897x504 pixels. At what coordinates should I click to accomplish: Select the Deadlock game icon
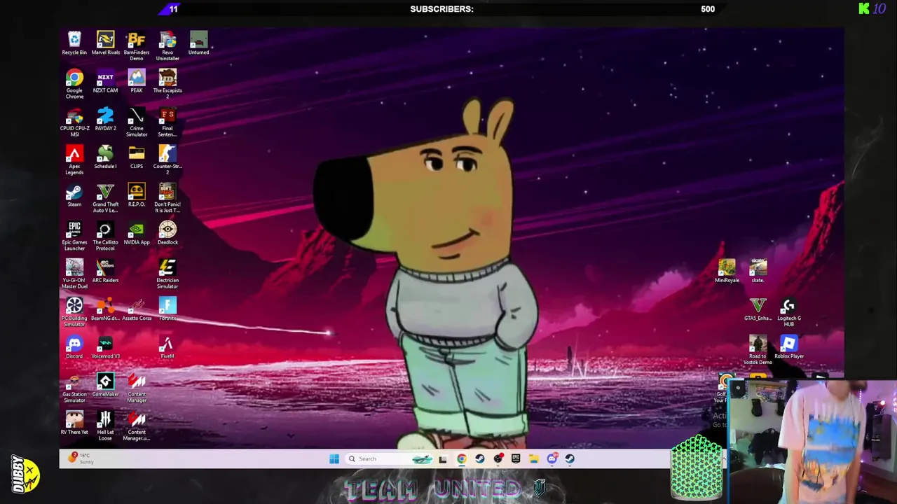pos(167,232)
